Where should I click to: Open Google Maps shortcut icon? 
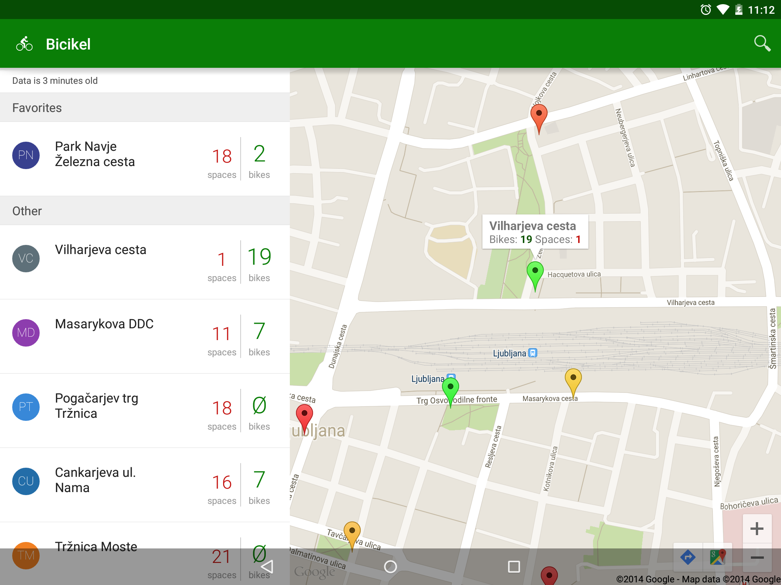(717, 557)
